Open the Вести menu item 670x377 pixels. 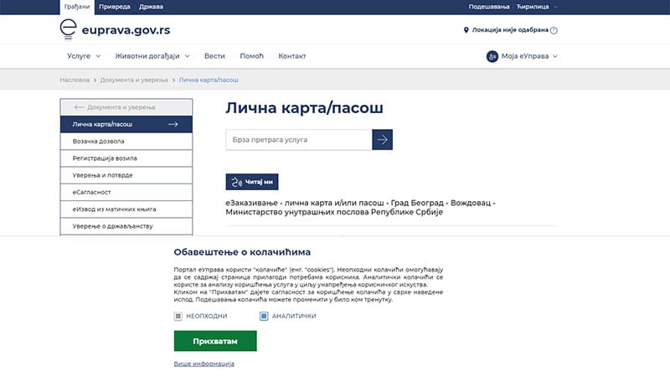coord(214,56)
